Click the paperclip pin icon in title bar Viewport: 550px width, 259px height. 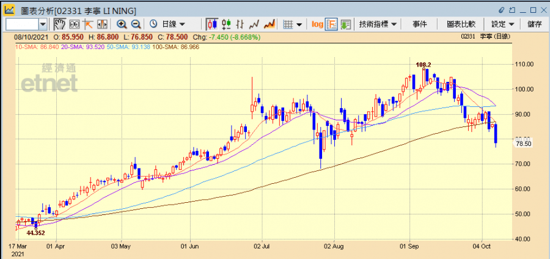click(x=502, y=10)
